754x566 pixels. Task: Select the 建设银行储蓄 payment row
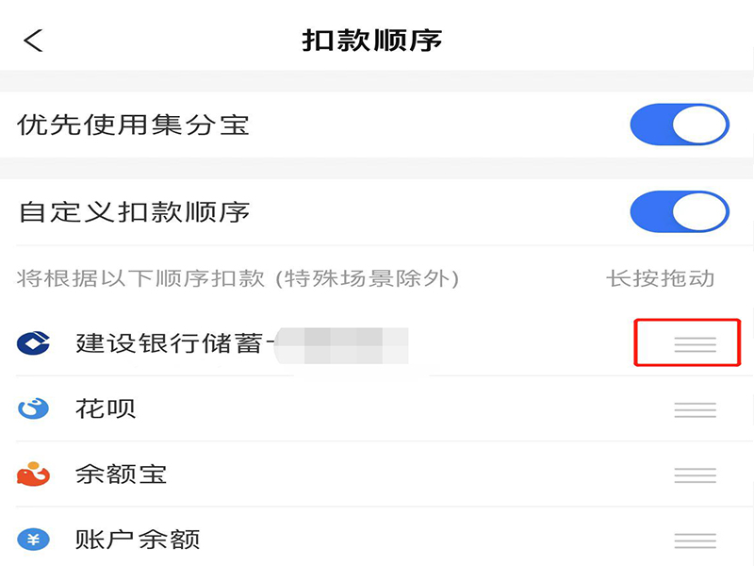[x=170, y=343]
